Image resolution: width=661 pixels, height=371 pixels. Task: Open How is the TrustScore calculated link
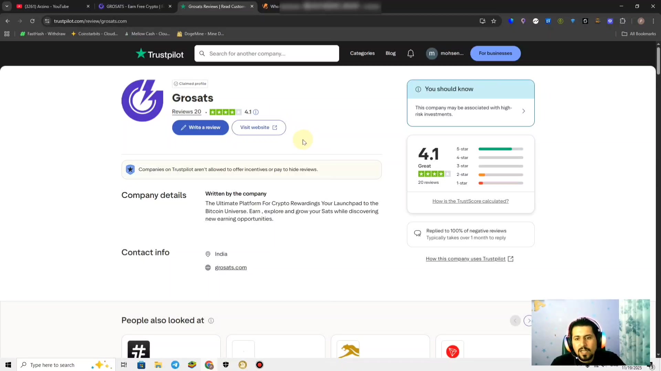tap(470, 201)
